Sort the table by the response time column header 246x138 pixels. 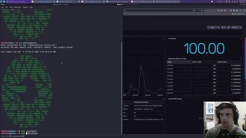[229, 62]
